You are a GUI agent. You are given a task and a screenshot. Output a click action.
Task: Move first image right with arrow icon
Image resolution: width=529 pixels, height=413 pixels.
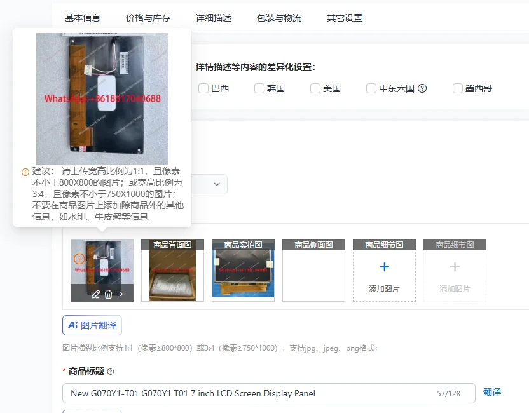121,294
